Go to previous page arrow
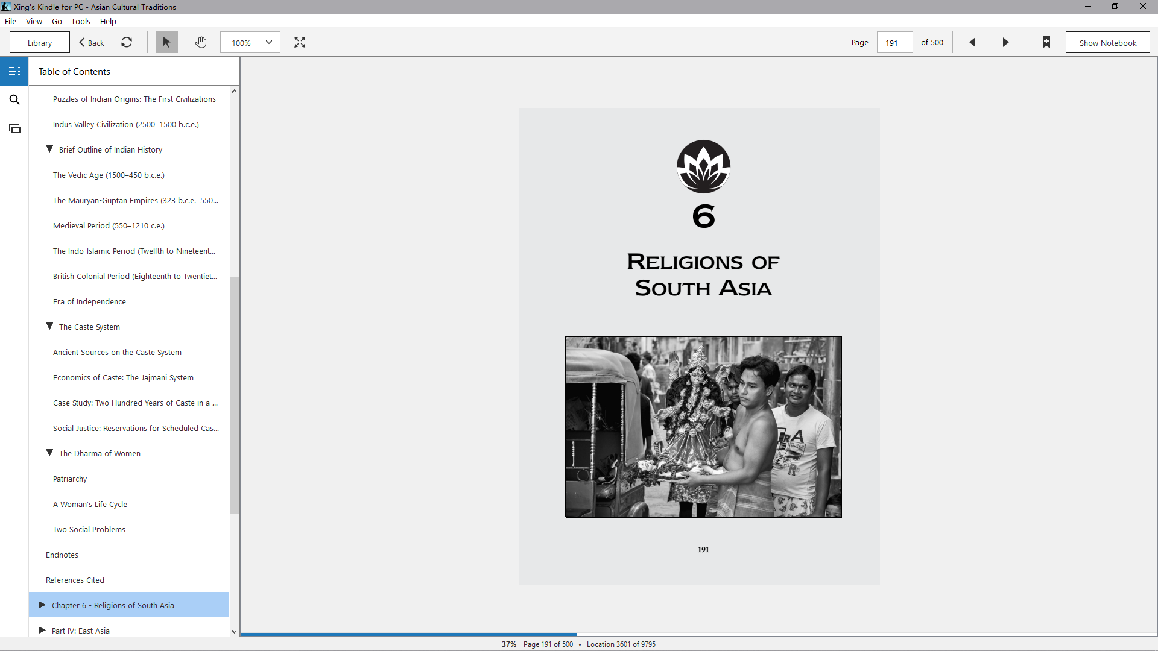This screenshot has height=651, width=1158. coord(972,43)
